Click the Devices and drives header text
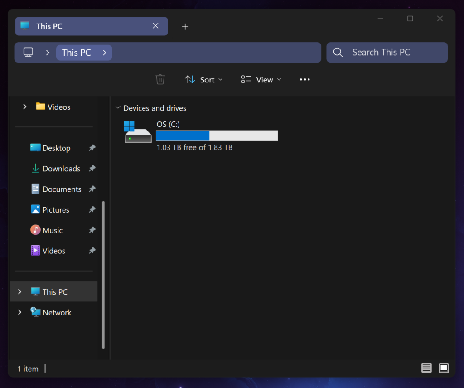Screen dimensions: 464x388 155,108
